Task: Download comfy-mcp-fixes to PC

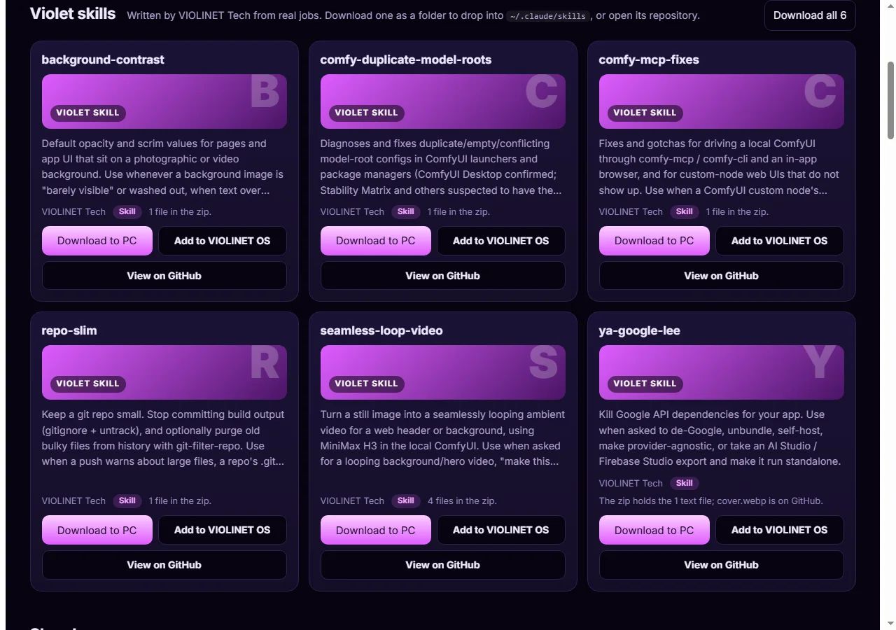Action: tap(654, 241)
